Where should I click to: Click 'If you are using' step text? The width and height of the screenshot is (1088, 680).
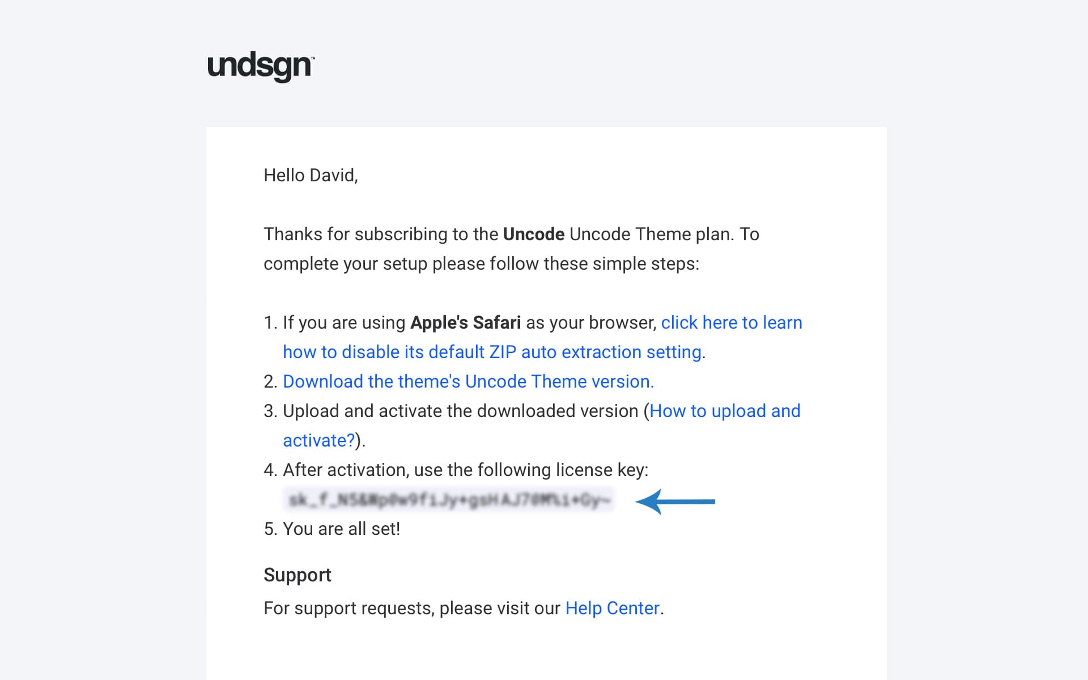pyautogui.click(x=344, y=322)
